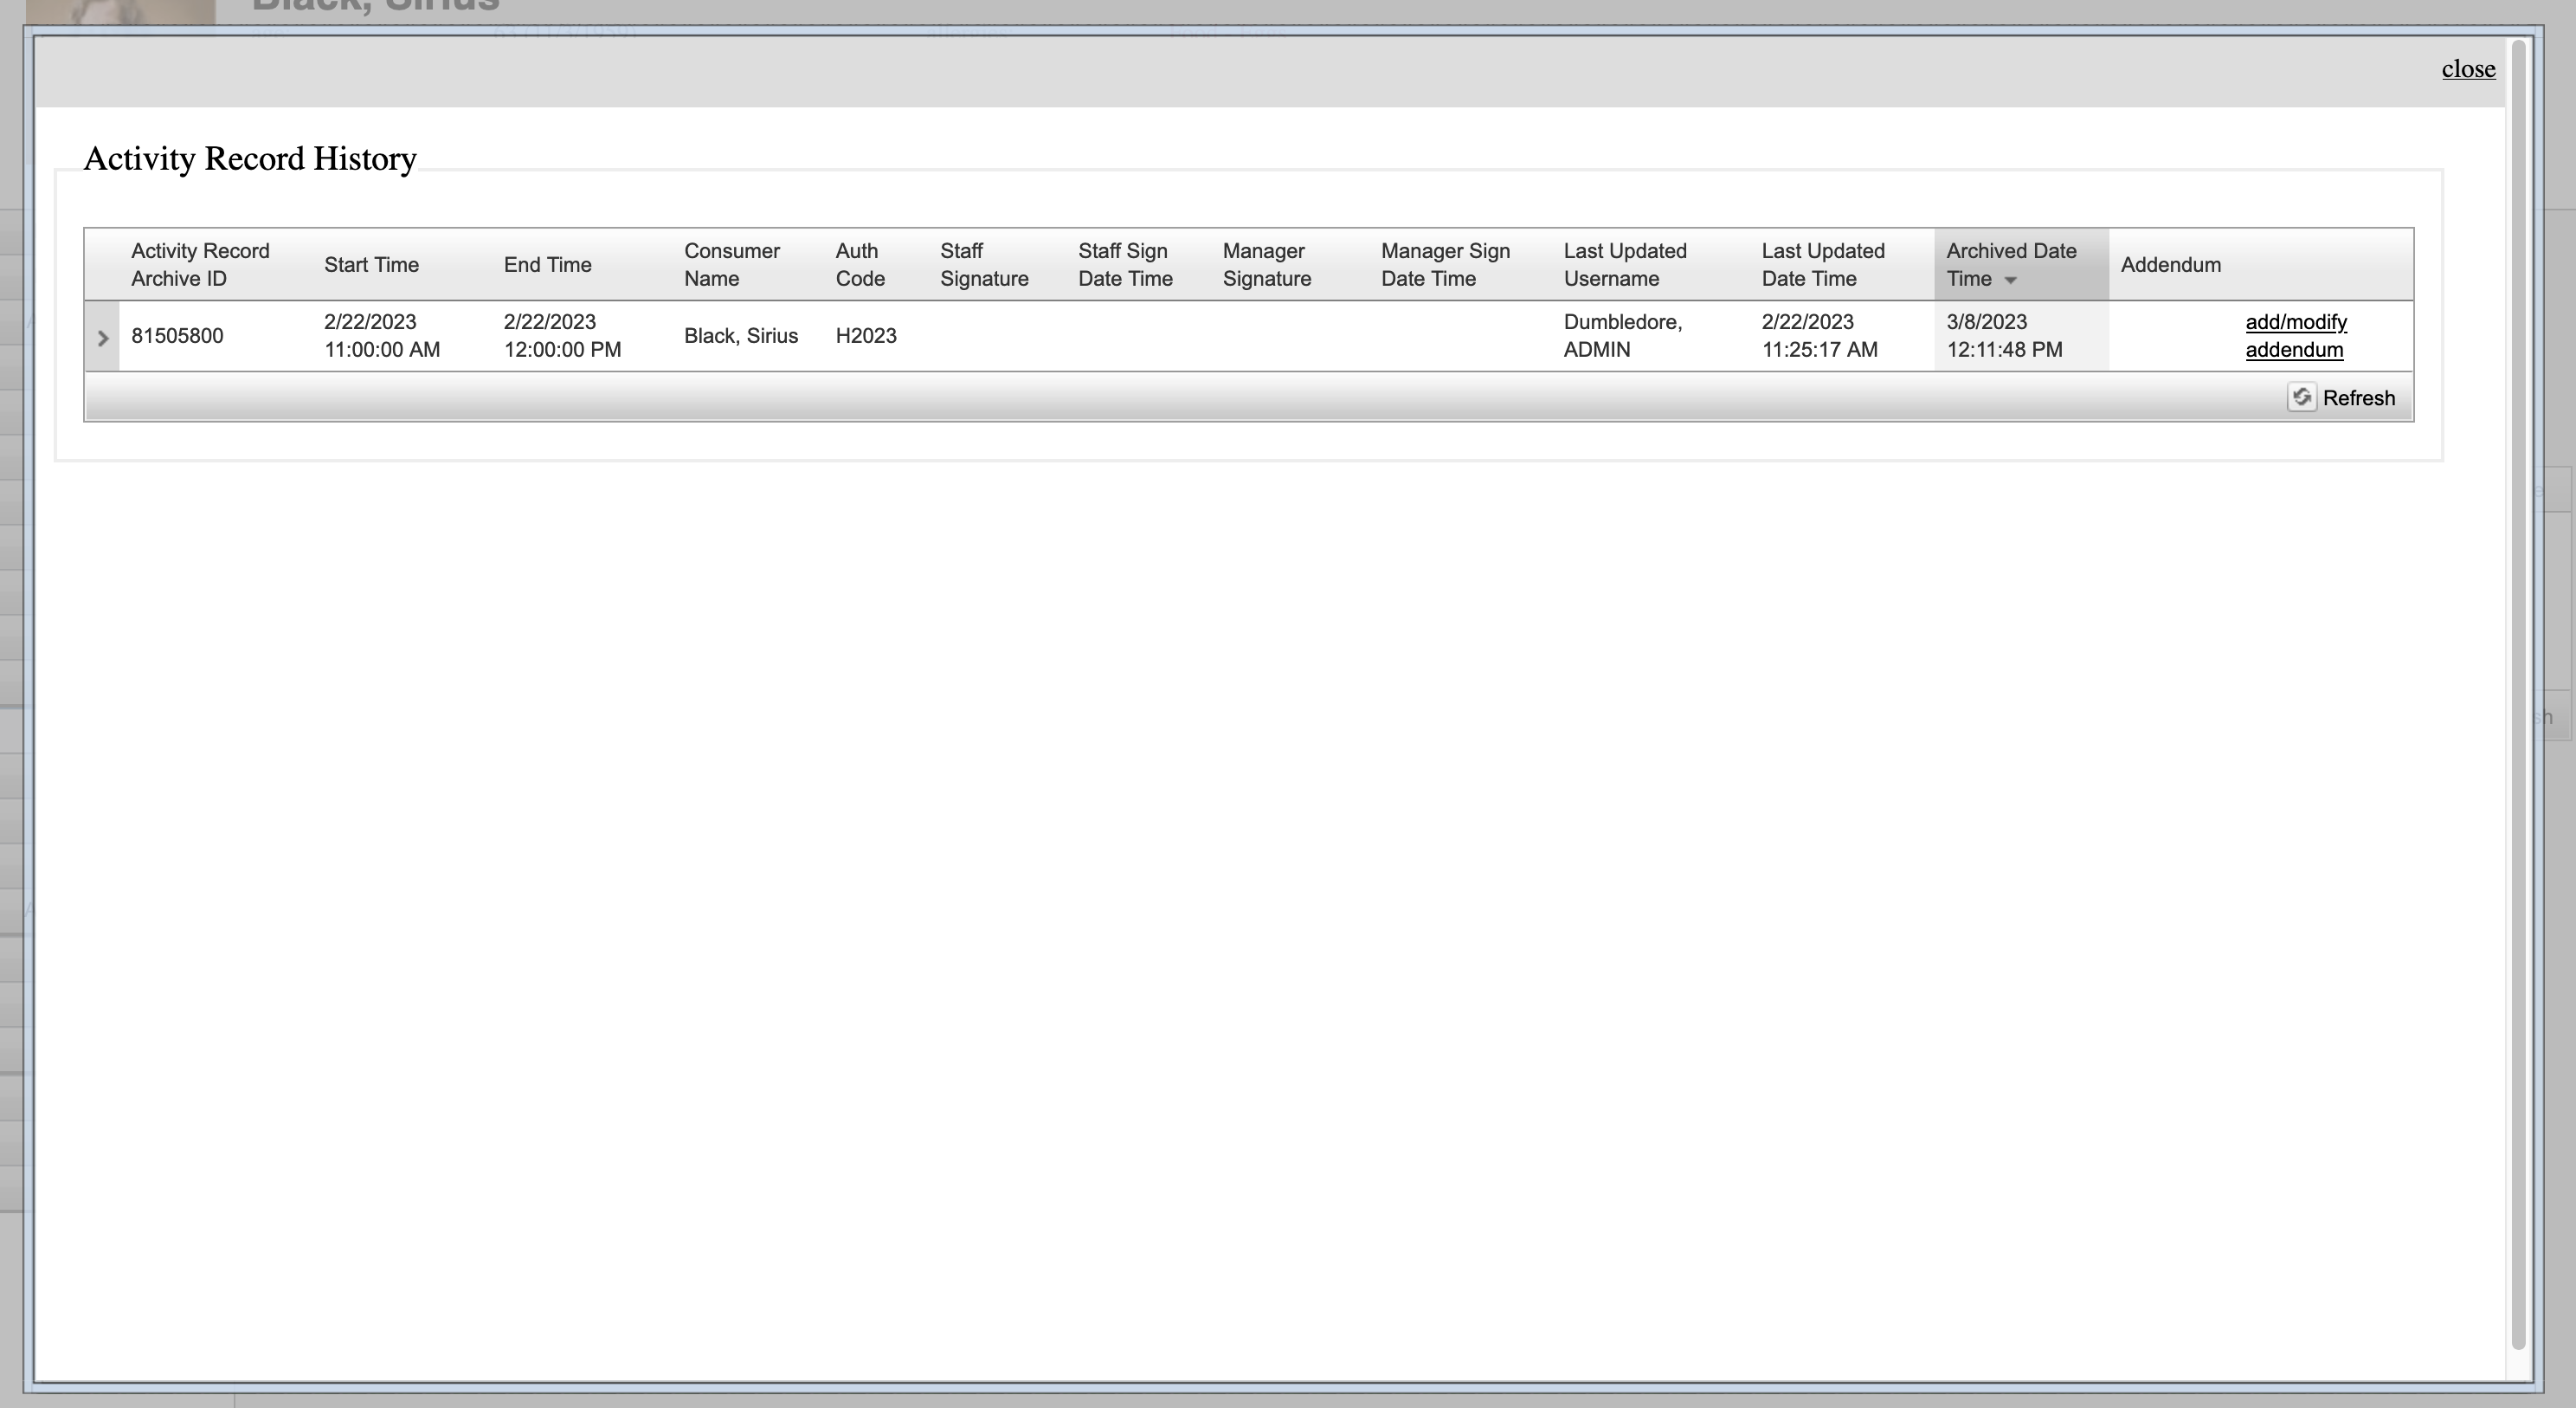Click consumer name Black, Sirius cell
The image size is (2576, 1408).
pos(741,336)
